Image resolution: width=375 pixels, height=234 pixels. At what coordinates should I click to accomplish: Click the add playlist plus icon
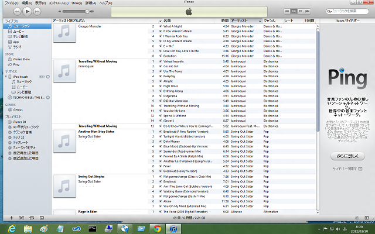point(11,217)
